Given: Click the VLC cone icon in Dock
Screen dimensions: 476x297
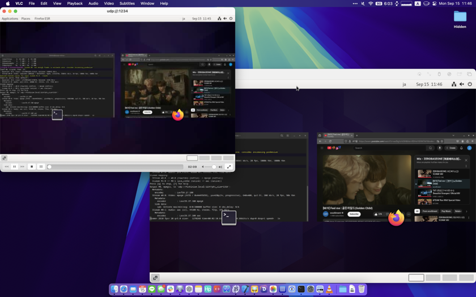Looking at the screenshot, I should [329, 289].
